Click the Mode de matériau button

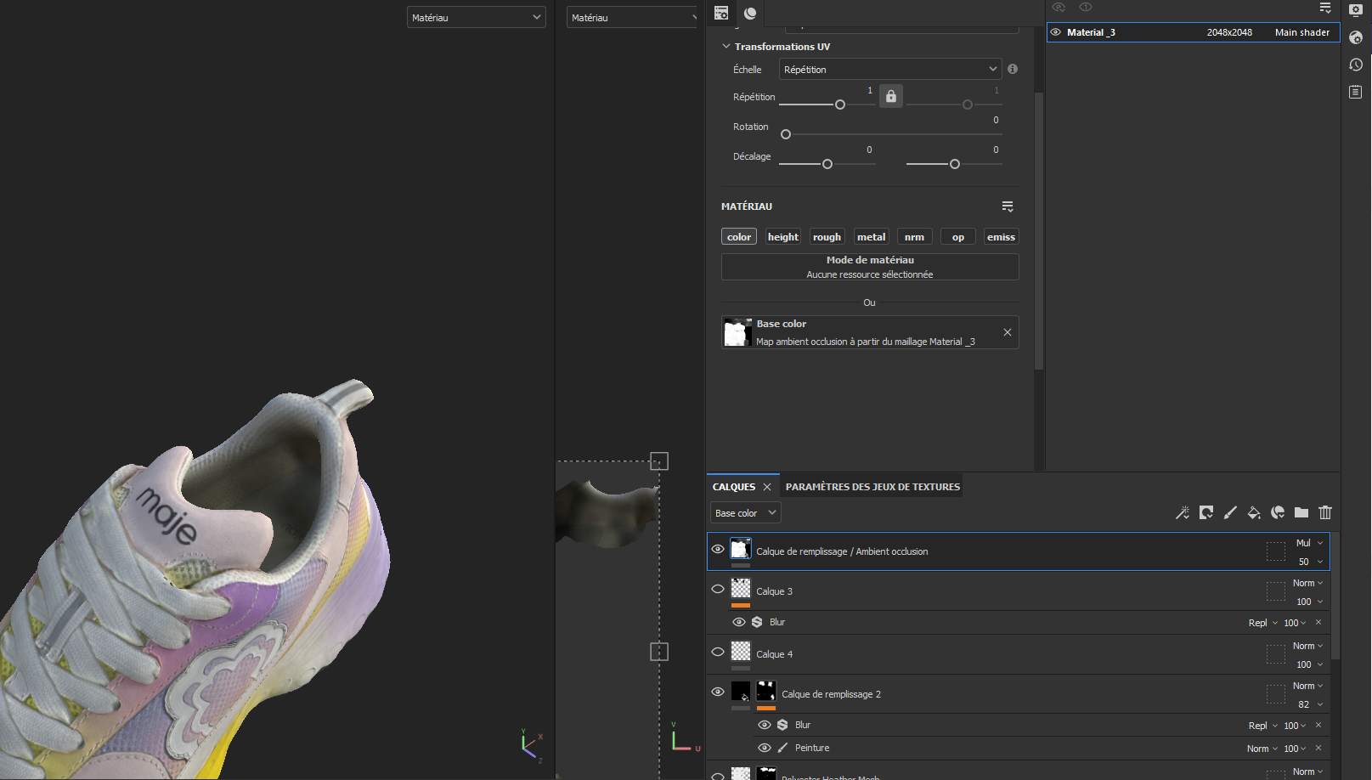click(869, 267)
